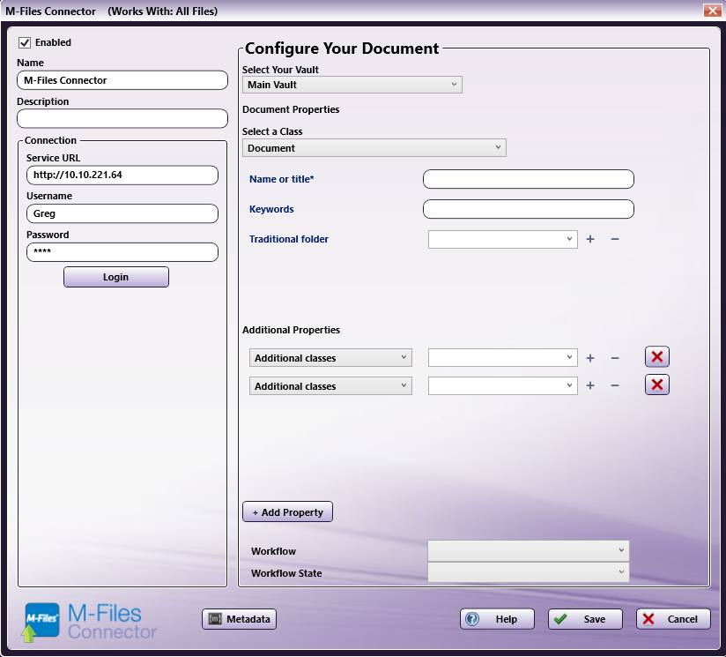This screenshot has height=657, width=726.
Task: Remove Traditional folder value with minus icon
Action: pyautogui.click(x=615, y=239)
